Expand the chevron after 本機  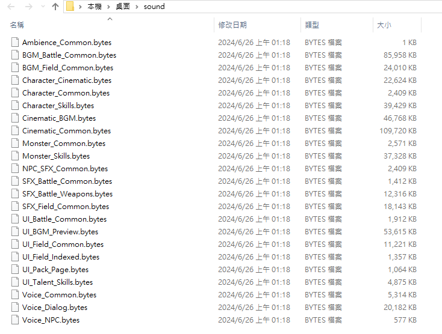tap(108, 7)
